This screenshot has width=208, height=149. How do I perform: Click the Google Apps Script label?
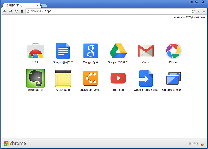click(146, 90)
